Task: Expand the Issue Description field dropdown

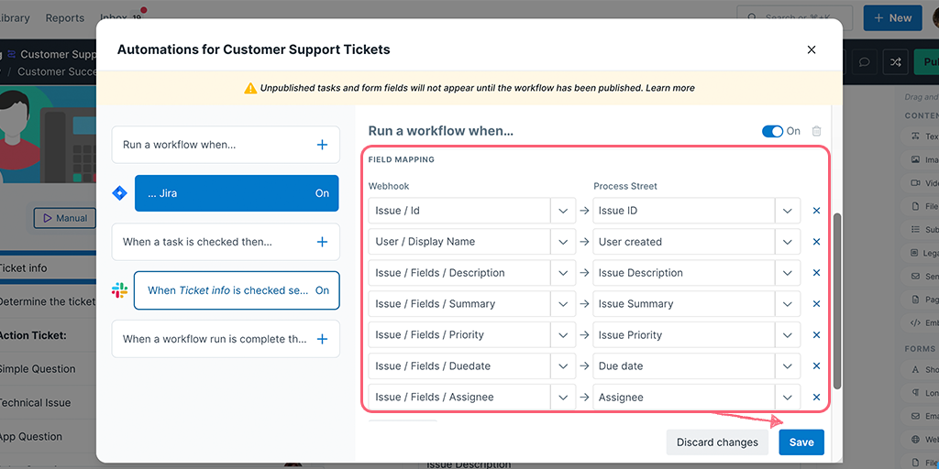Action: pyautogui.click(x=788, y=273)
